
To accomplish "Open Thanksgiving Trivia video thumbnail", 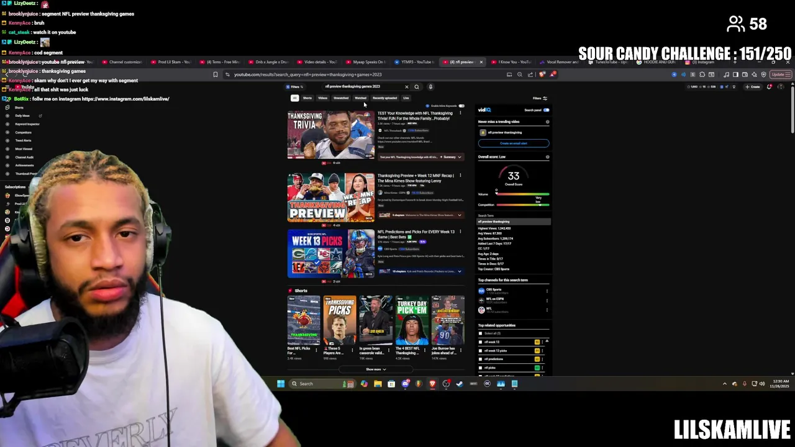I will [x=330, y=135].
